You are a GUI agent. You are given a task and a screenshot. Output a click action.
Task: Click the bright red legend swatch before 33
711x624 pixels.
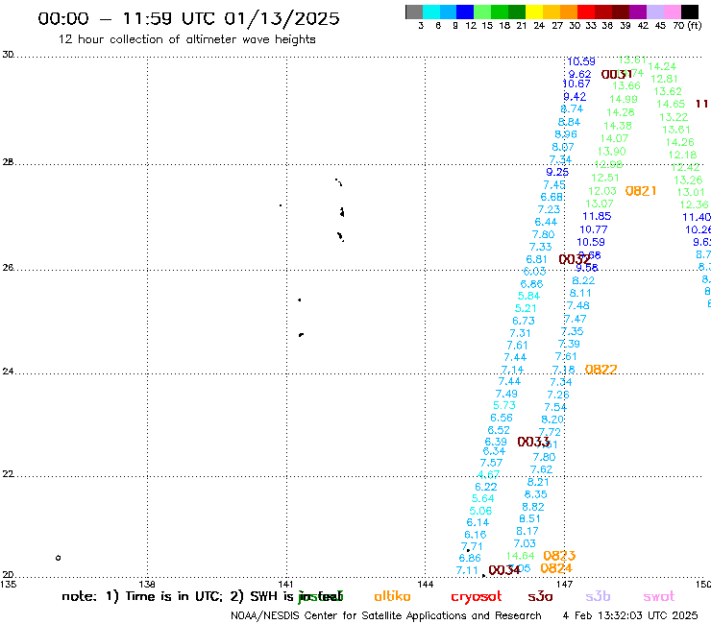pyautogui.click(x=586, y=12)
